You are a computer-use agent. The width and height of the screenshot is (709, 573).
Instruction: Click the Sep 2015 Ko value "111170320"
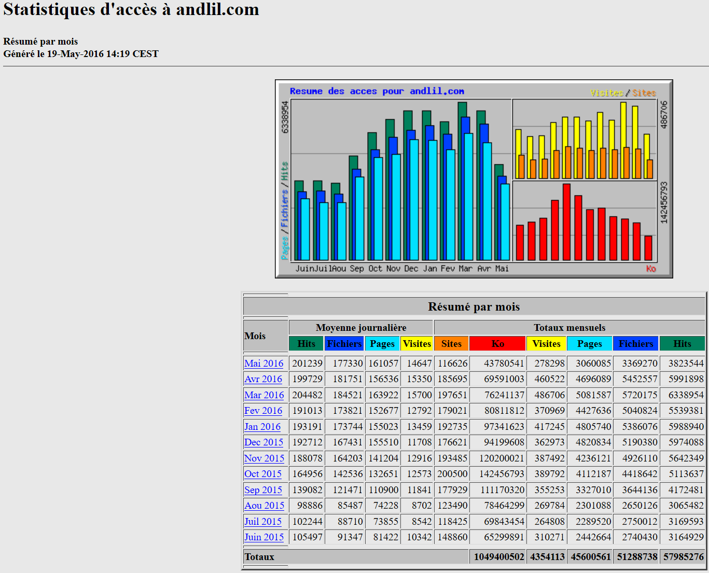(x=502, y=490)
